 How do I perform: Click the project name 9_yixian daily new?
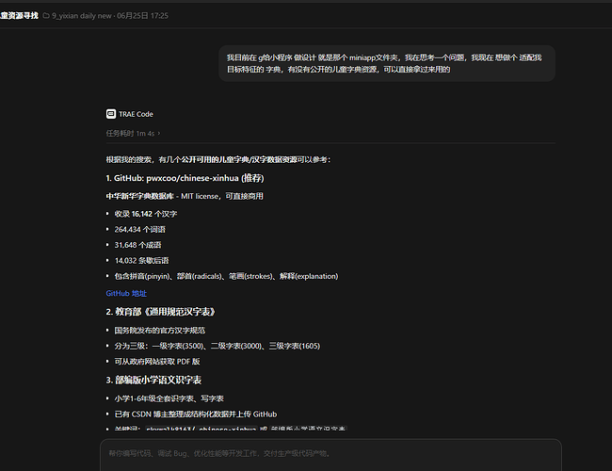tap(82, 16)
